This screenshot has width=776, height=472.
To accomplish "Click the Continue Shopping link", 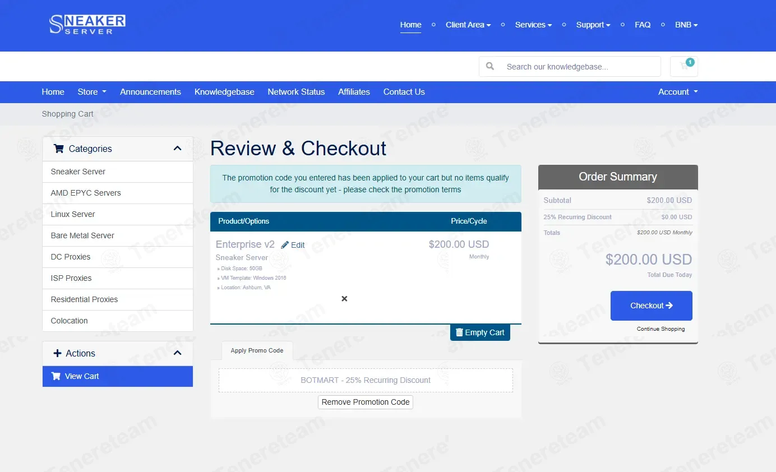I will (660, 329).
